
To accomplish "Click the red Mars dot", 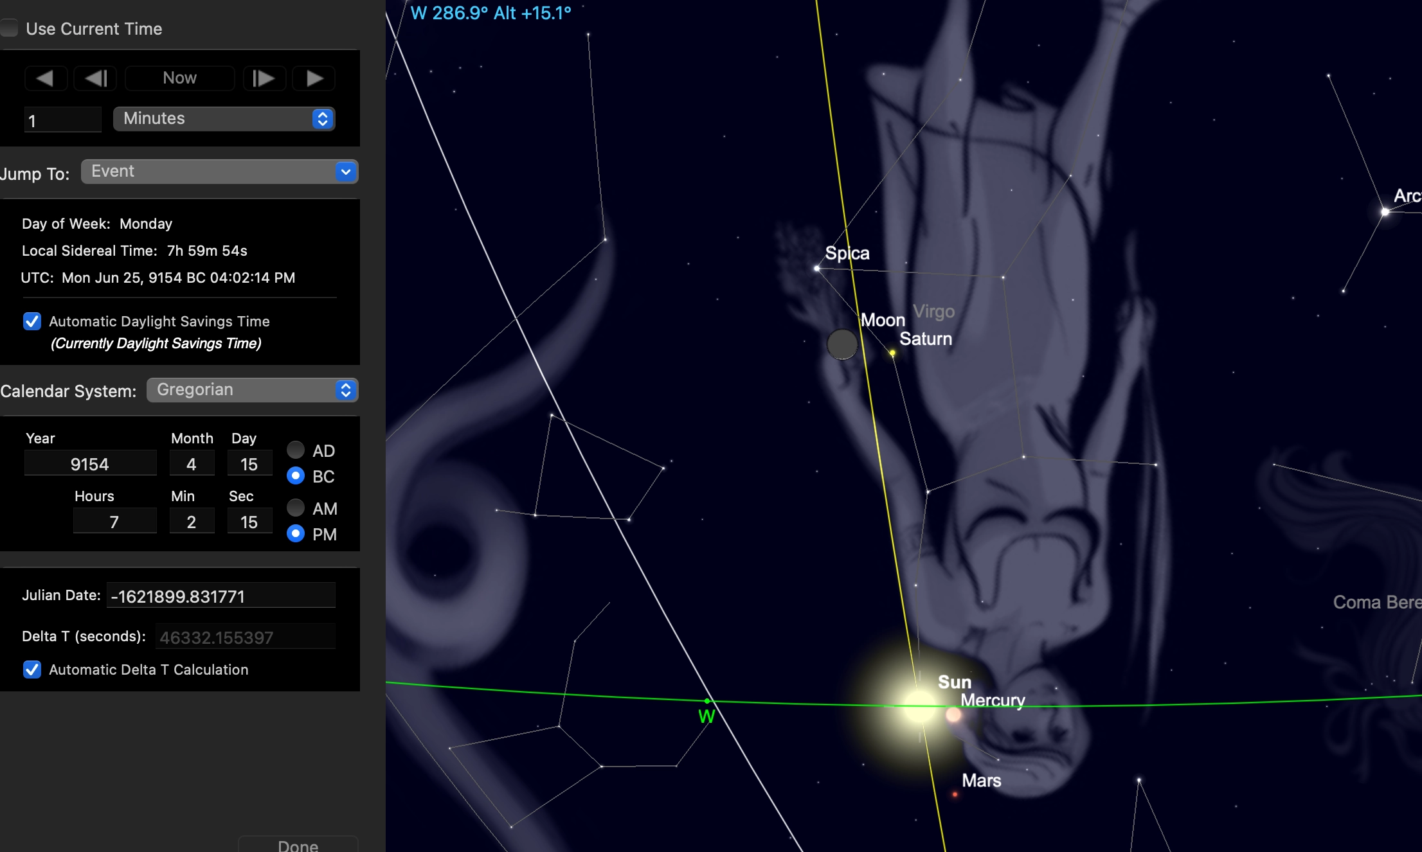I will point(955,795).
